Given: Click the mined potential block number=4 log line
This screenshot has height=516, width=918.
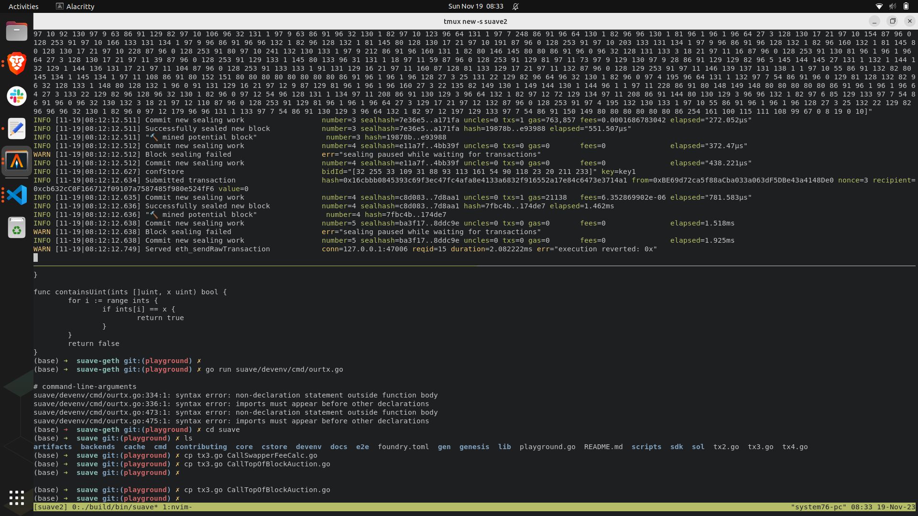Looking at the screenshot, I should 240,215.
